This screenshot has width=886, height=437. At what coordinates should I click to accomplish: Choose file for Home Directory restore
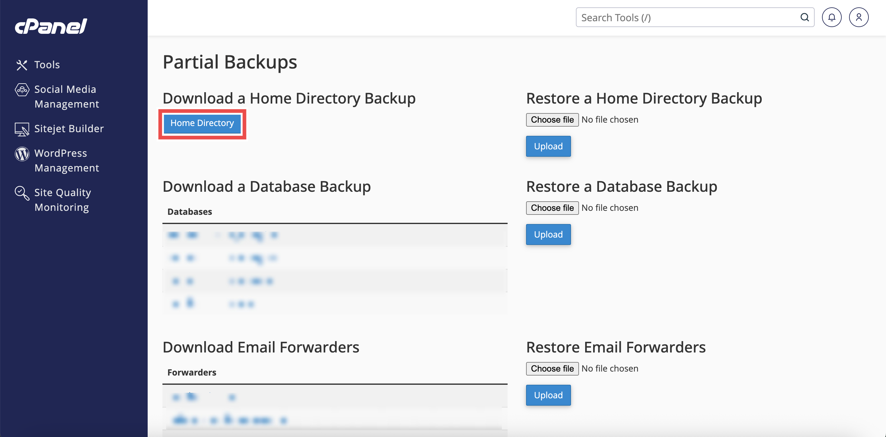point(552,120)
